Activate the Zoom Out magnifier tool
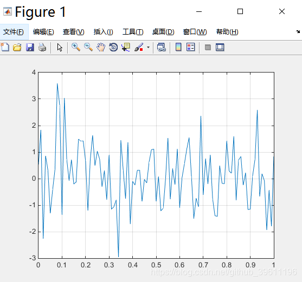 (88, 47)
